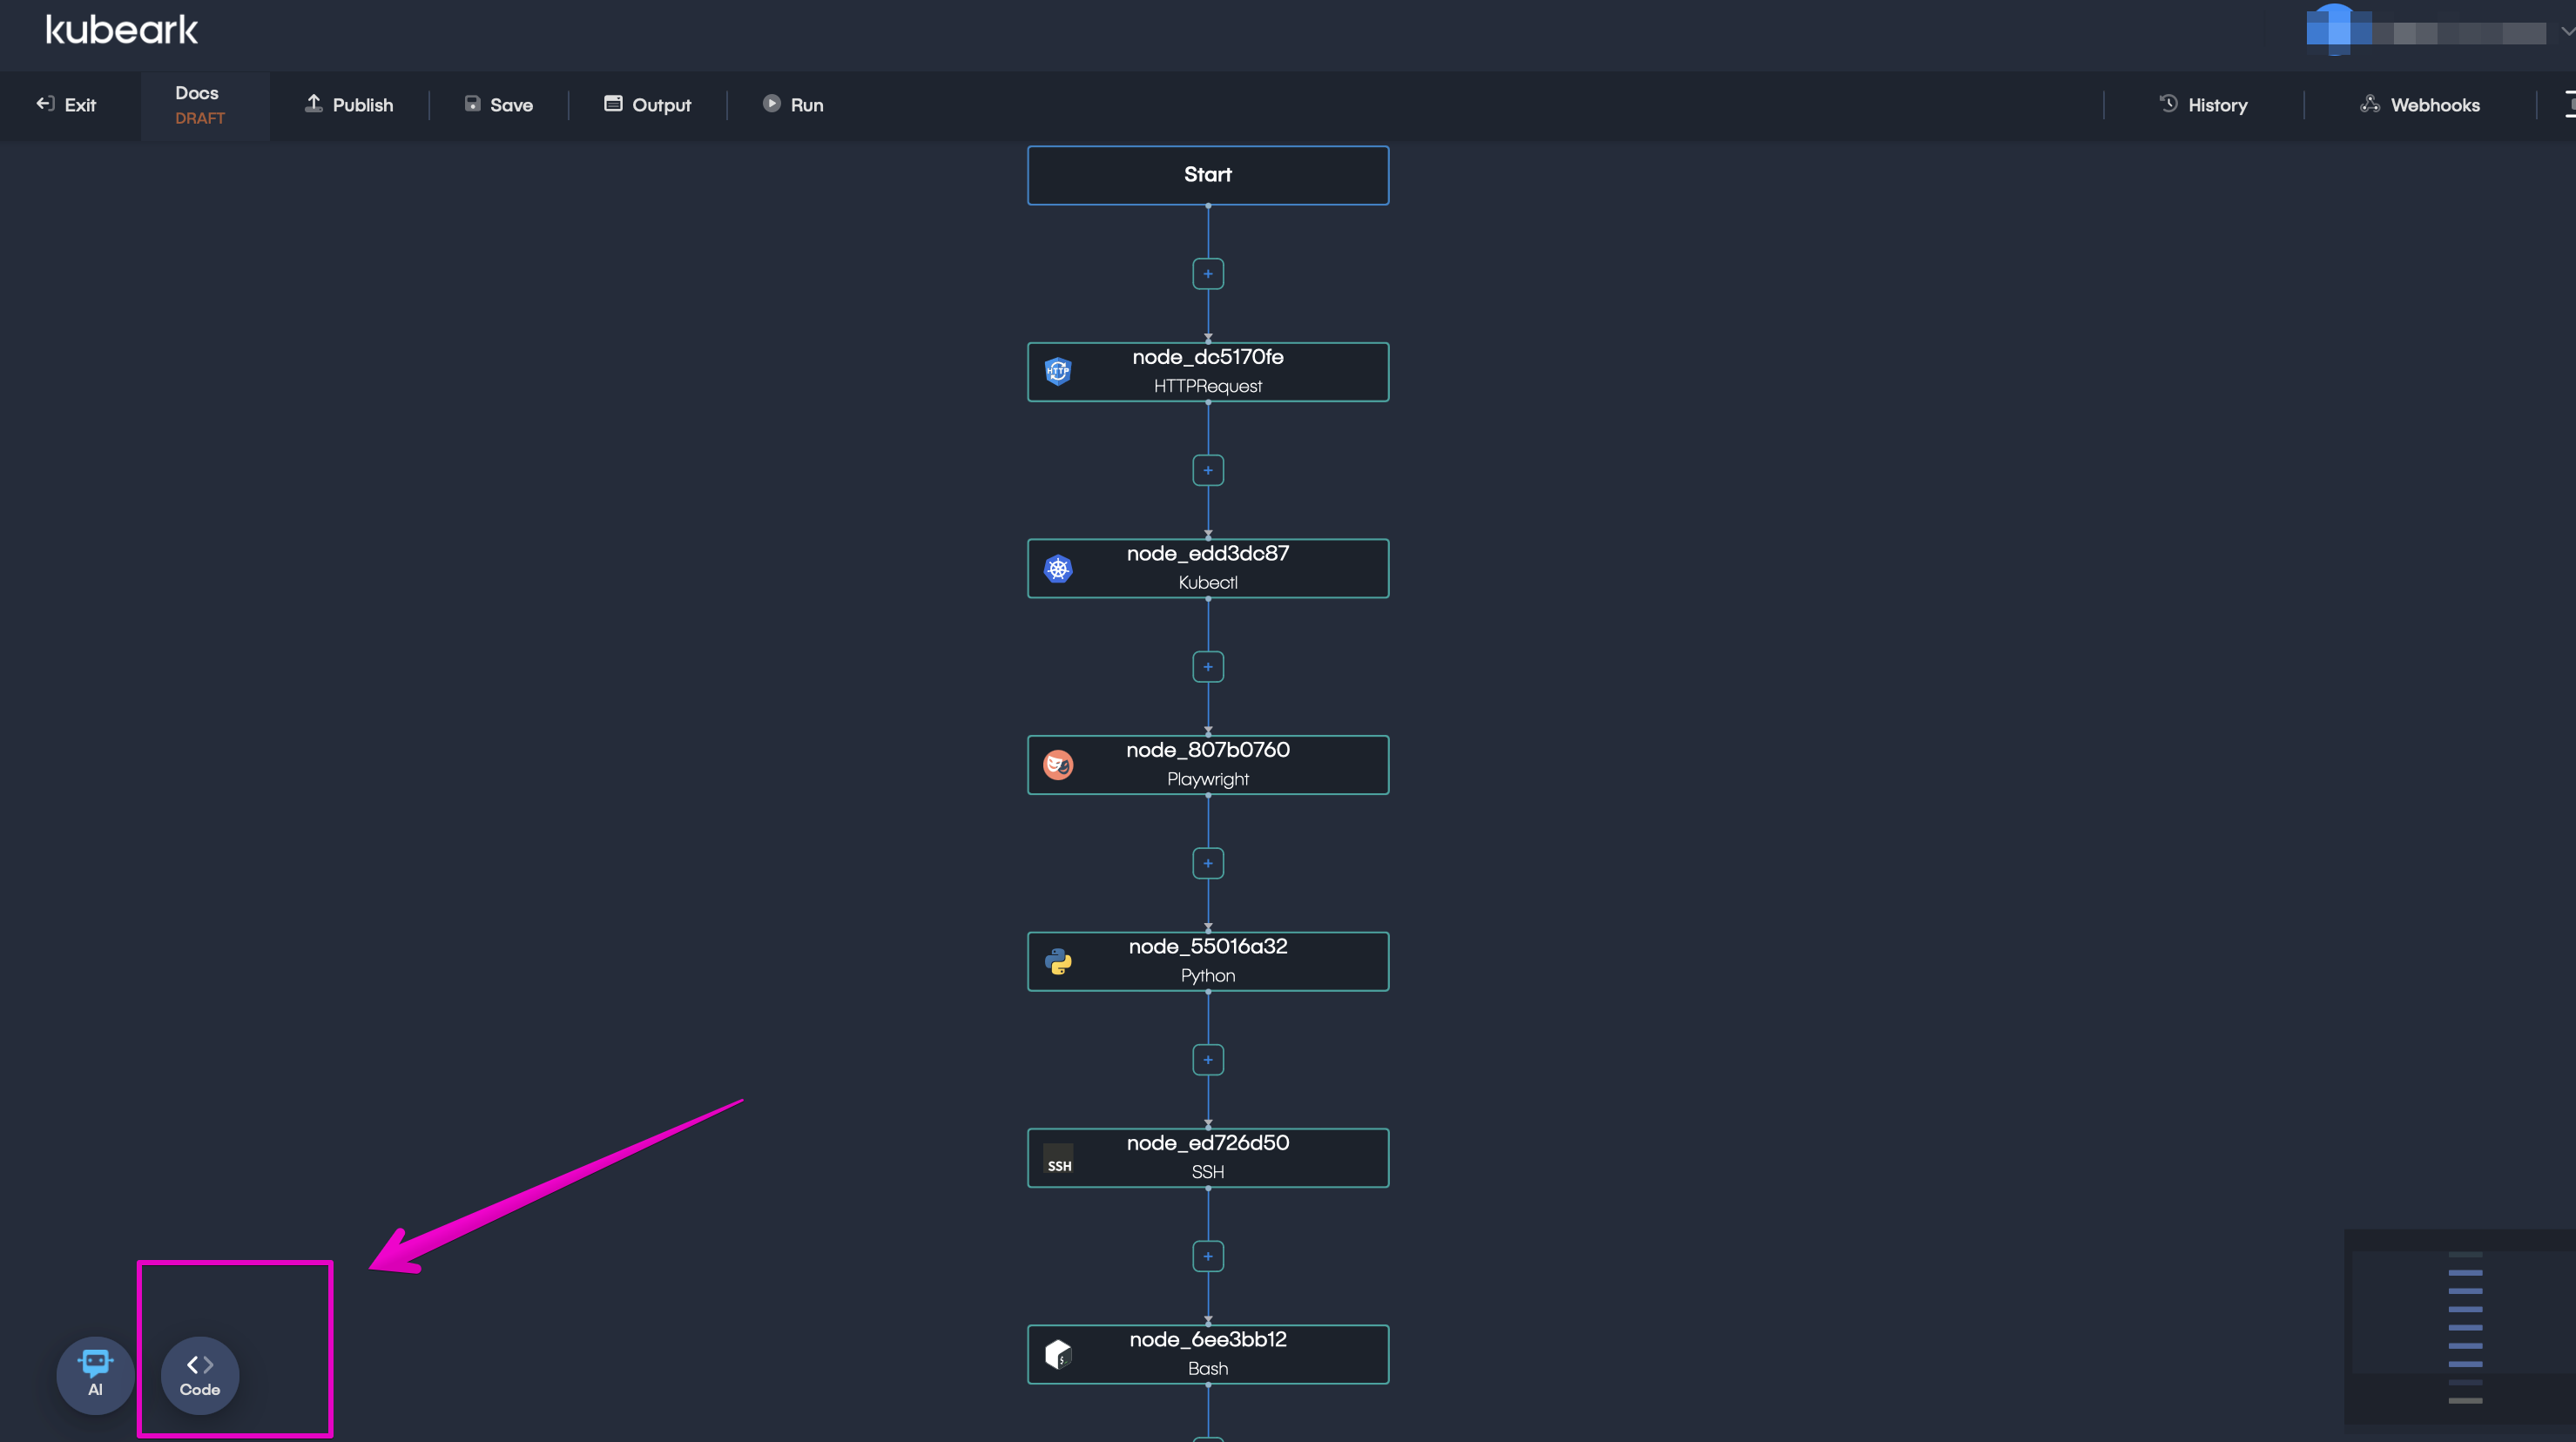
Task: Click the Playwright node icon
Action: pos(1058,765)
